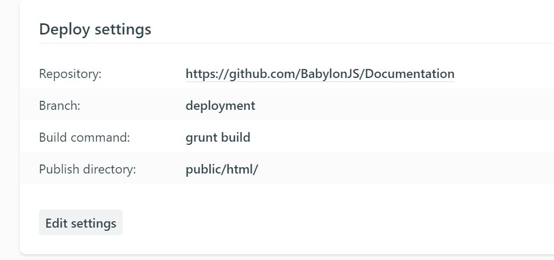Screen dimensions: 554x260
Task: Click the Publish directory label
Action: 87,169
